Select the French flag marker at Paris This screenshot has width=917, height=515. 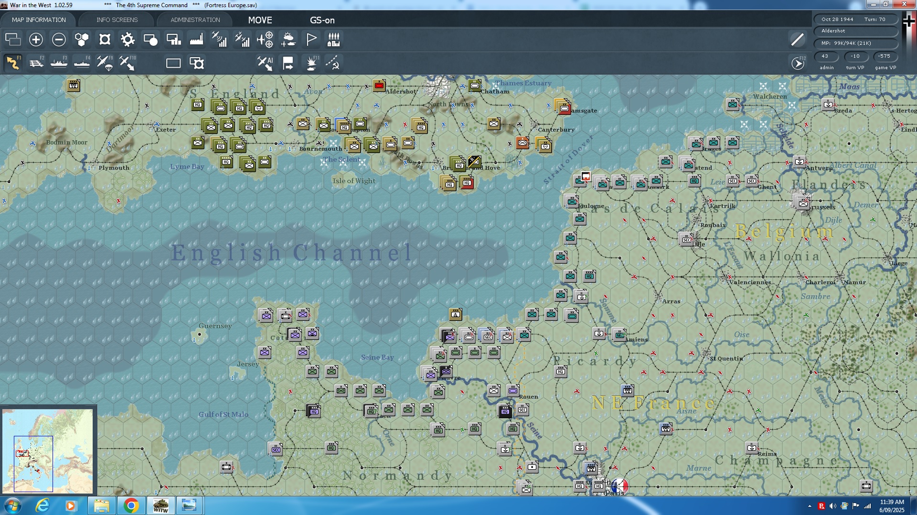click(x=619, y=486)
